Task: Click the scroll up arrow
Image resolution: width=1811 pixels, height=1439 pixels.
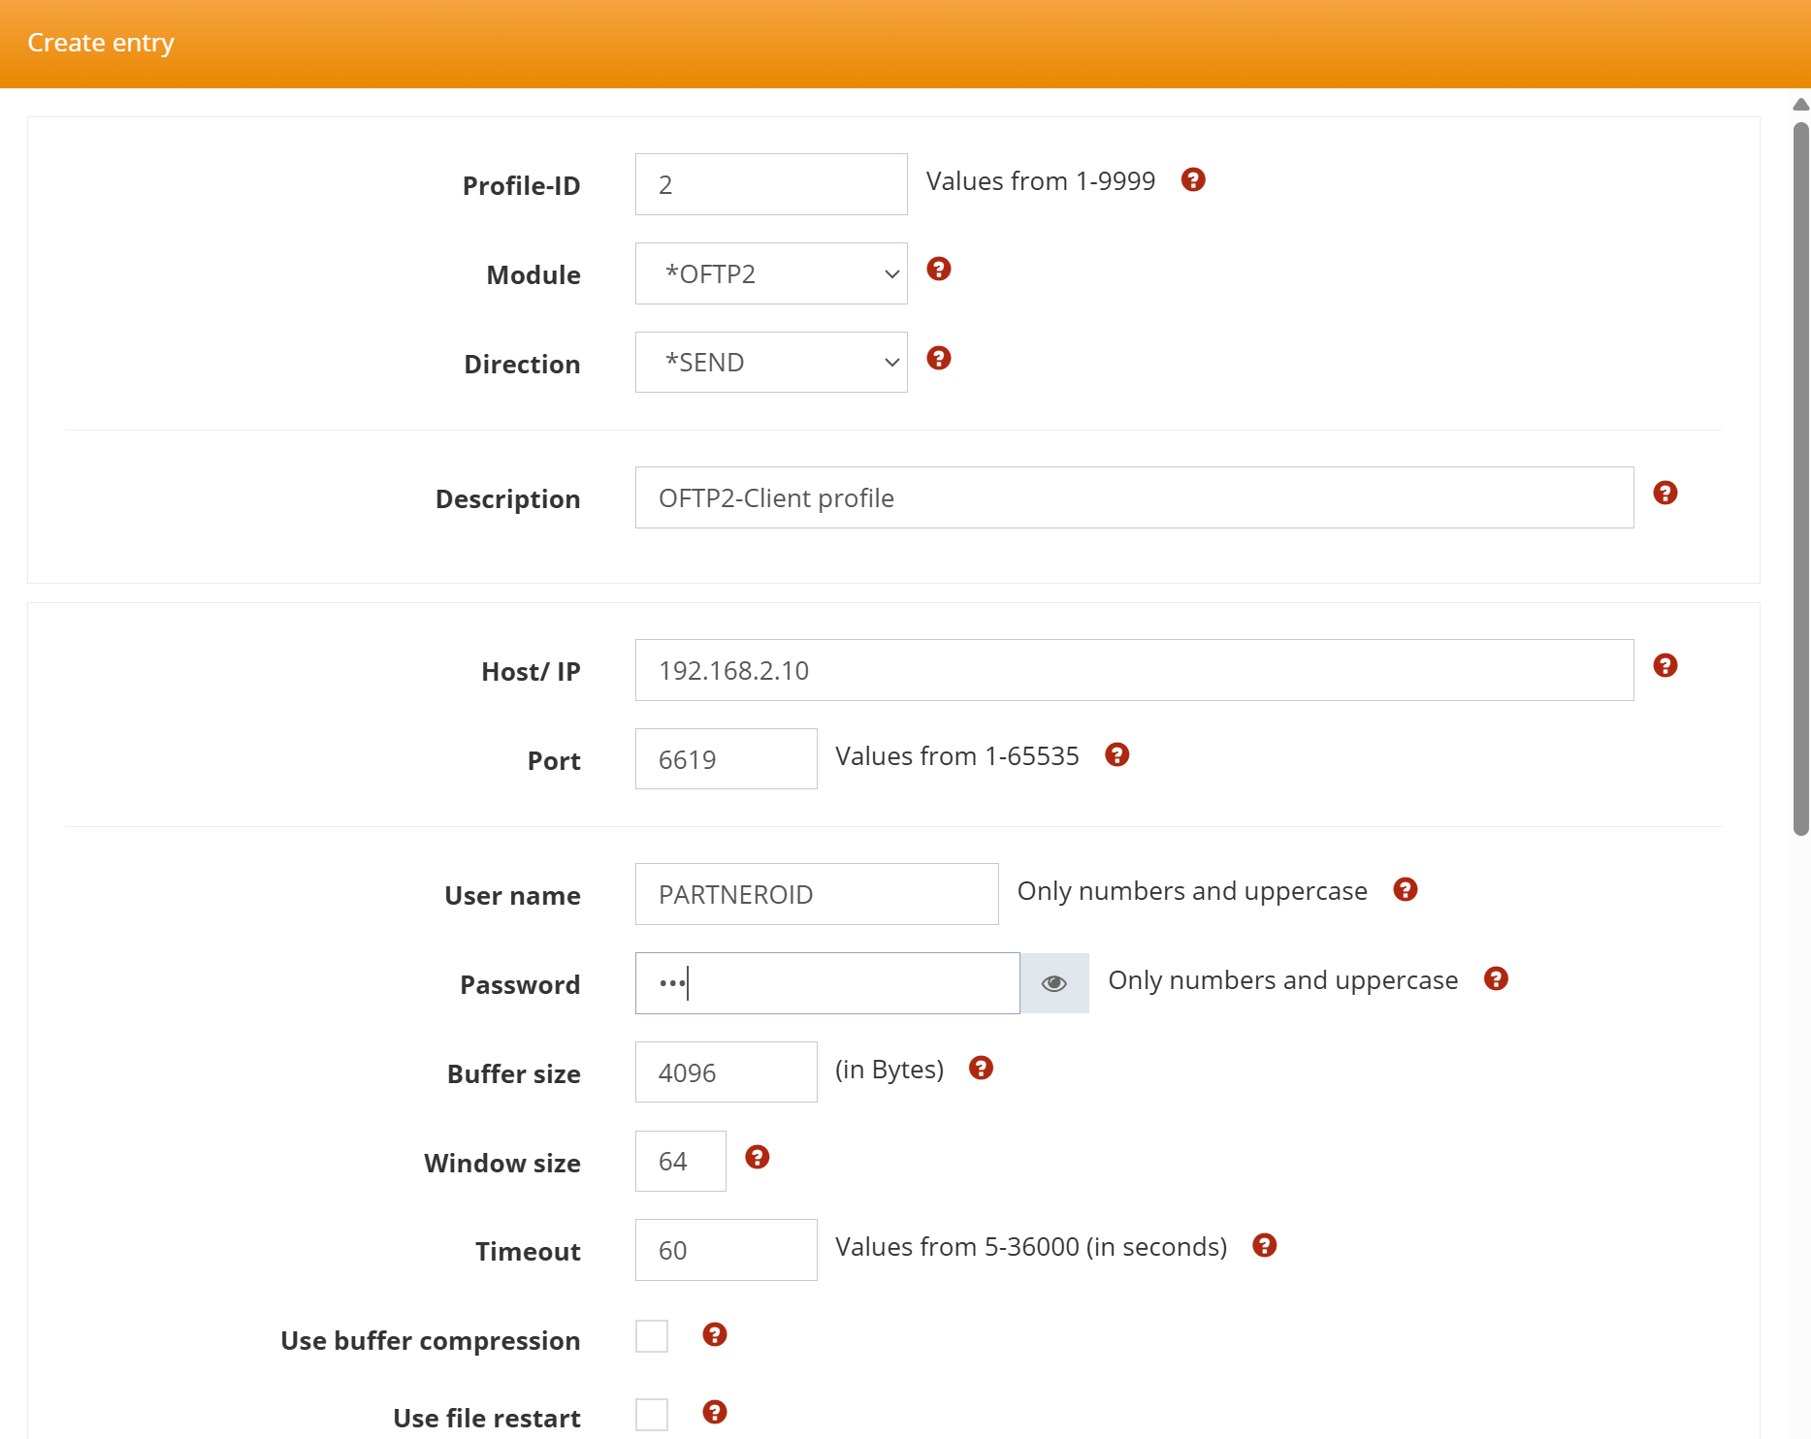Action: click(1800, 105)
